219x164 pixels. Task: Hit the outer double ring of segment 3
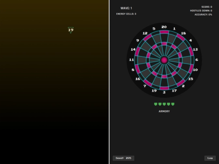(x=164, y=88)
